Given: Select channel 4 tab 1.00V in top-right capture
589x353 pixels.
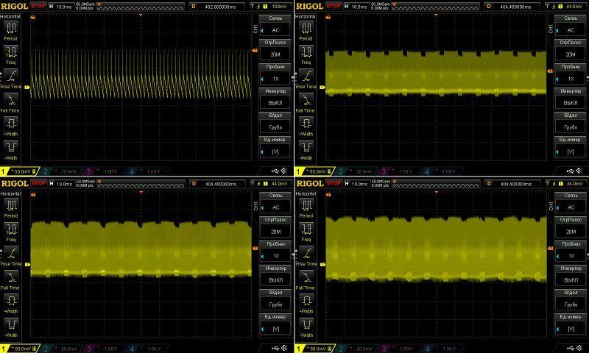Looking at the screenshot, I should (x=441, y=171).
